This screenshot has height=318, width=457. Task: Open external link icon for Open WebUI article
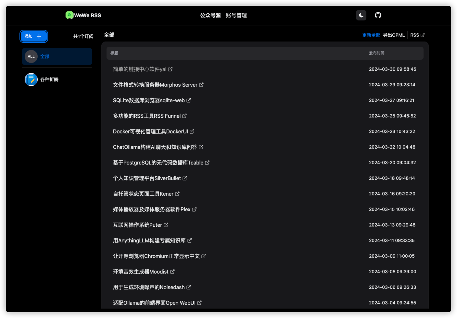click(x=199, y=303)
